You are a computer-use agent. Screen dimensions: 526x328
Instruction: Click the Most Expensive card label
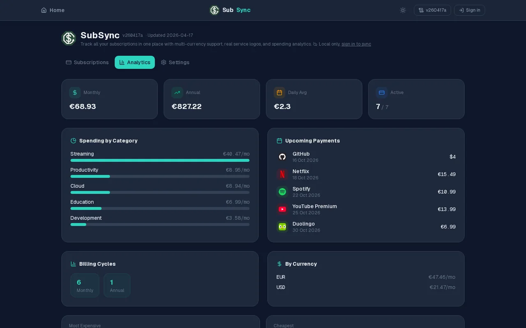point(85,326)
